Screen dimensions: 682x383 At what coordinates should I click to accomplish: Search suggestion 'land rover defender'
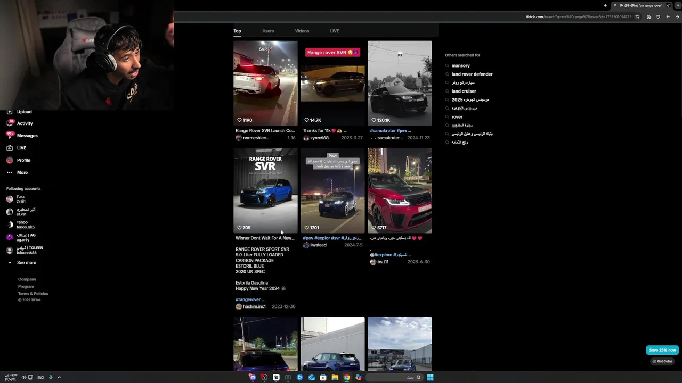(x=472, y=74)
